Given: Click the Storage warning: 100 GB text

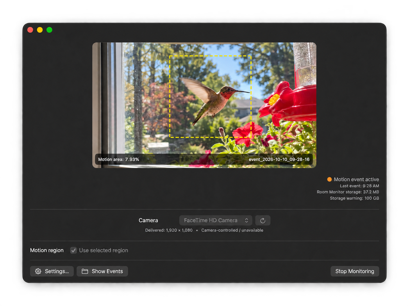Looking at the screenshot, I should (x=354, y=198).
